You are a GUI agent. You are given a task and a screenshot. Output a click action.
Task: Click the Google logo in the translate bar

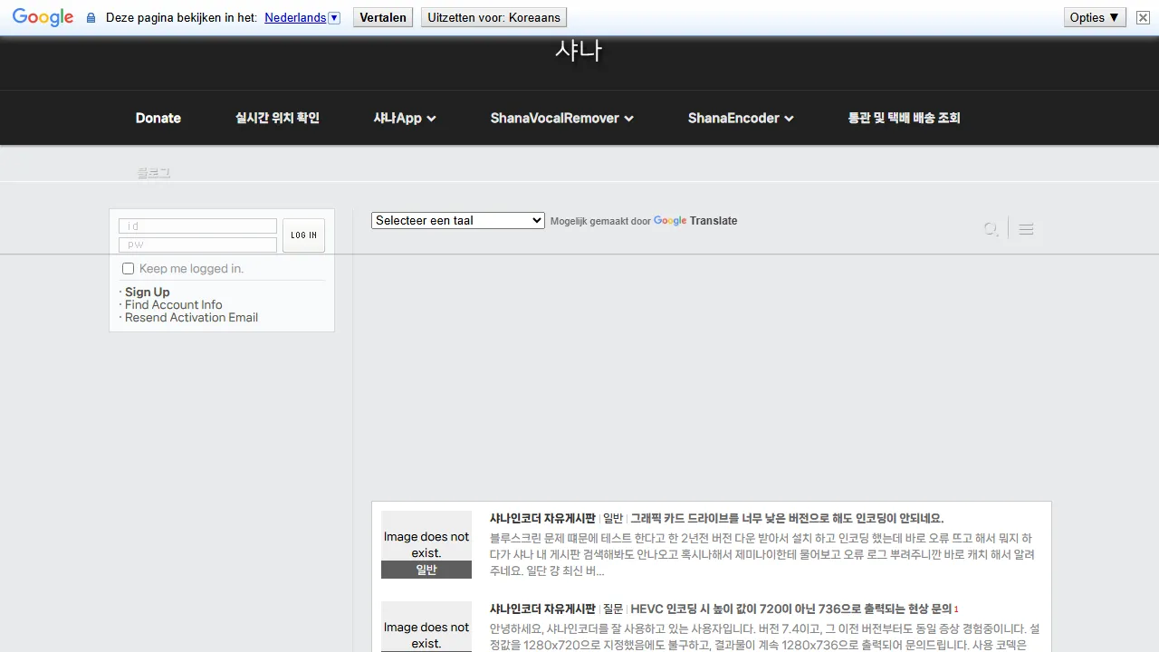[43, 17]
